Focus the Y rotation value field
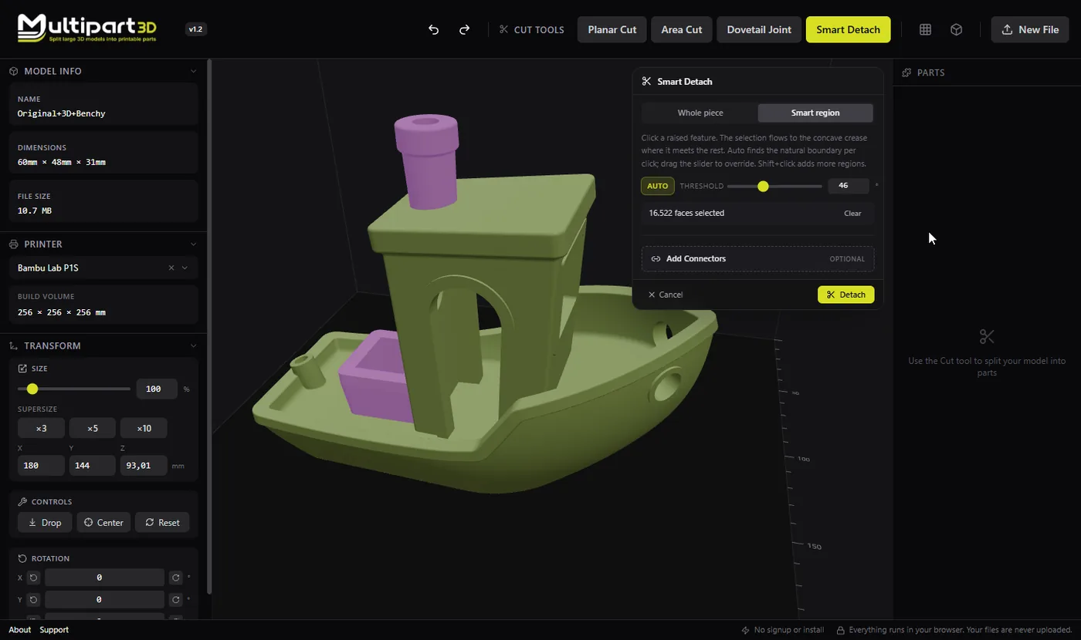 [x=104, y=600]
